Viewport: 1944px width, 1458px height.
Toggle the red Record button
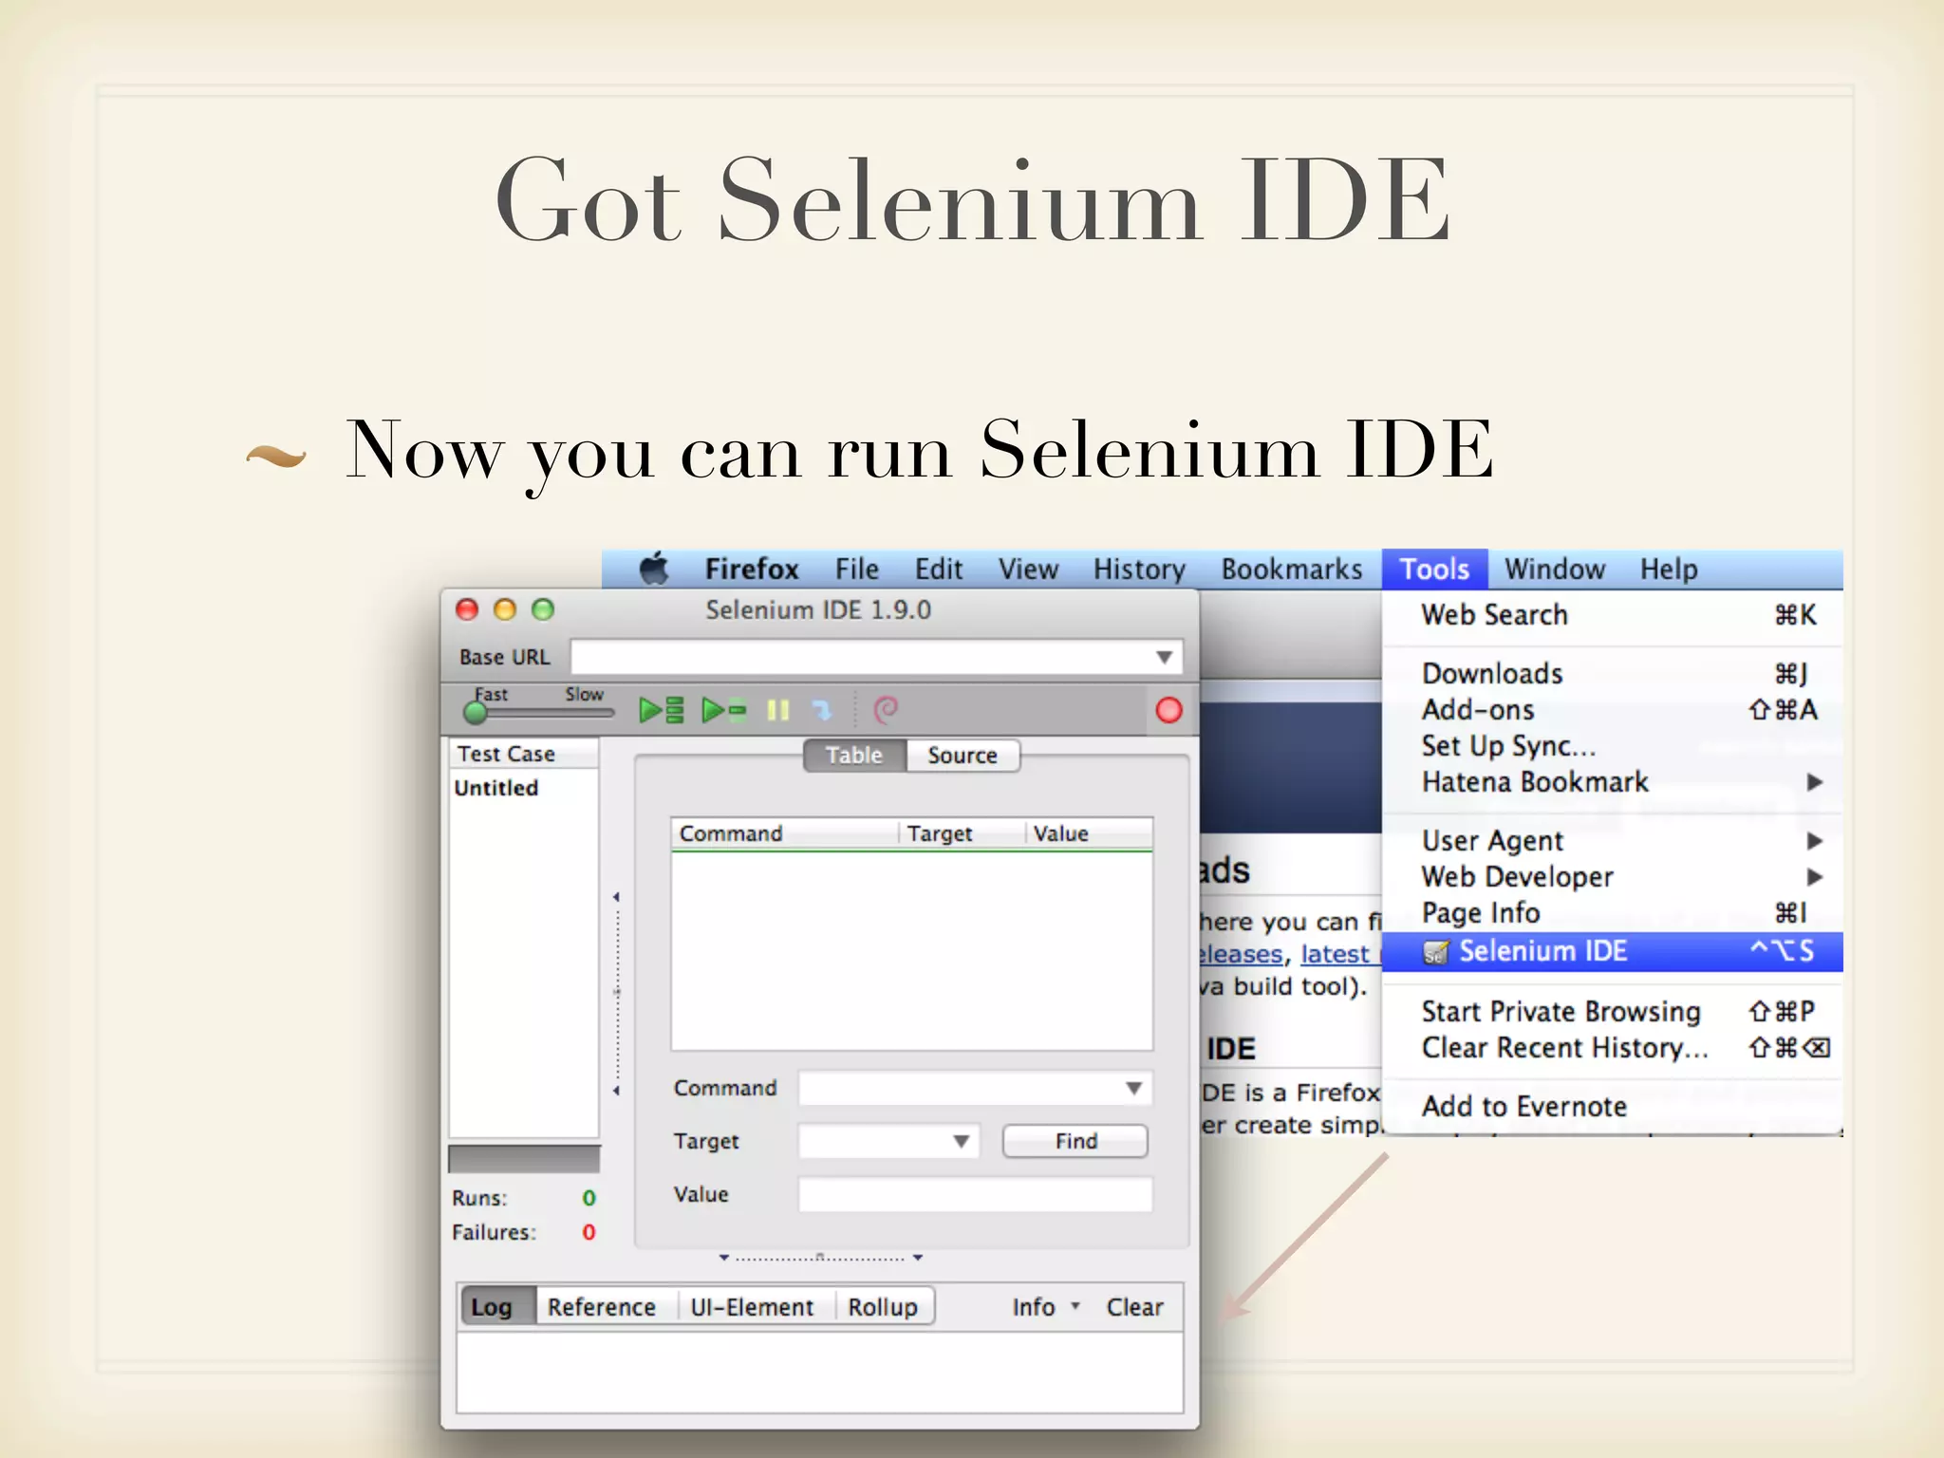click(x=1168, y=710)
